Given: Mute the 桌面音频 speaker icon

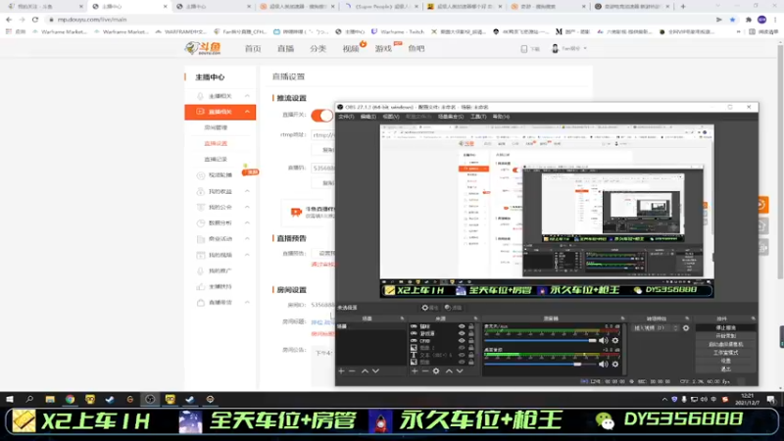Looking at the screenshot, I should [x=604, y=364].
